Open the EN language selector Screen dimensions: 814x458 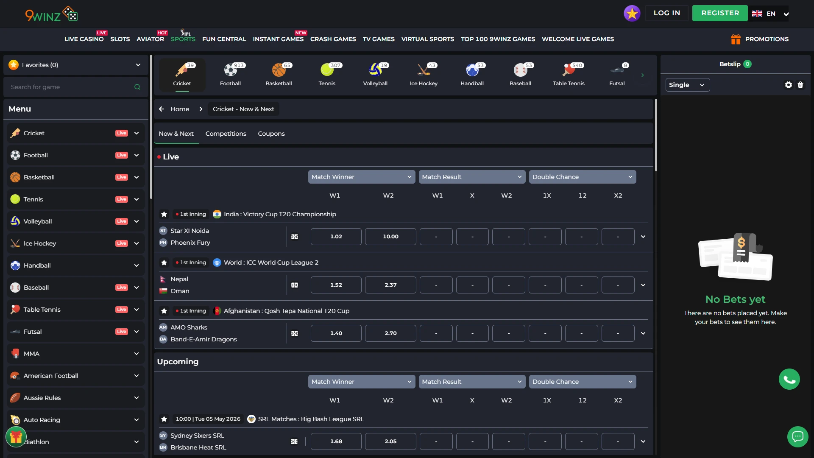point(770,14)
